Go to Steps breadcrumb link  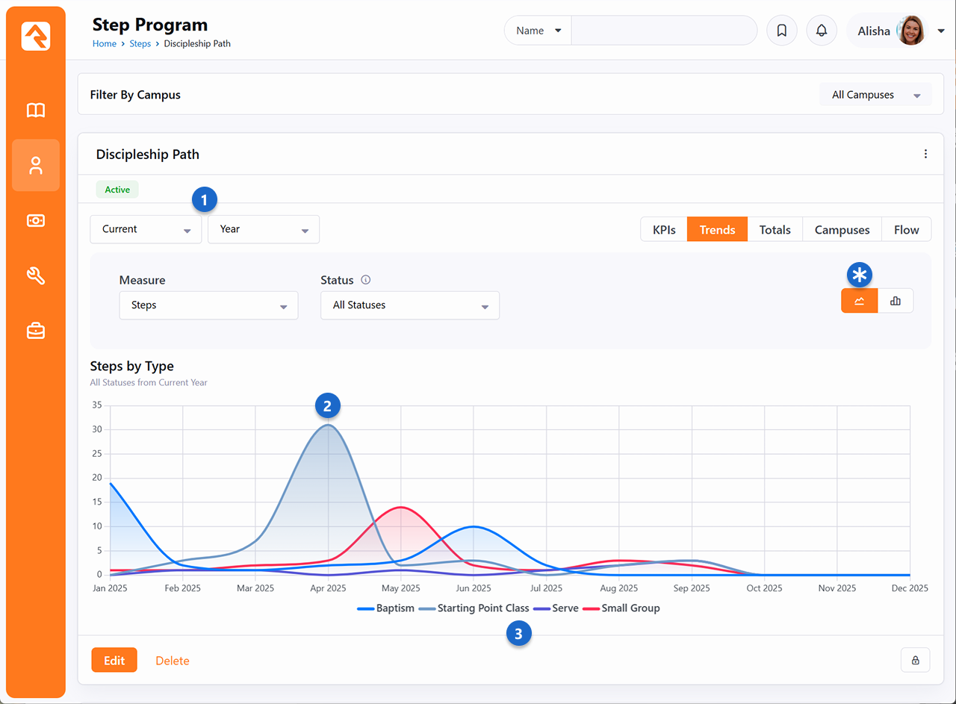[x=140, y=44]
